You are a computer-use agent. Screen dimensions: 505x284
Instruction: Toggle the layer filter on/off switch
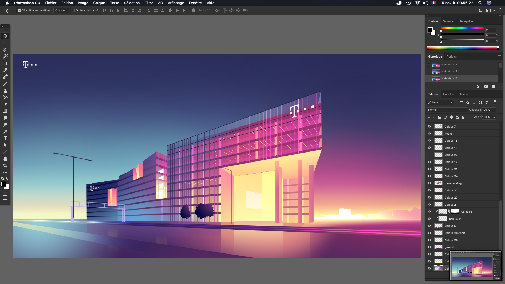pyautogui.click(x=495, y=102)
